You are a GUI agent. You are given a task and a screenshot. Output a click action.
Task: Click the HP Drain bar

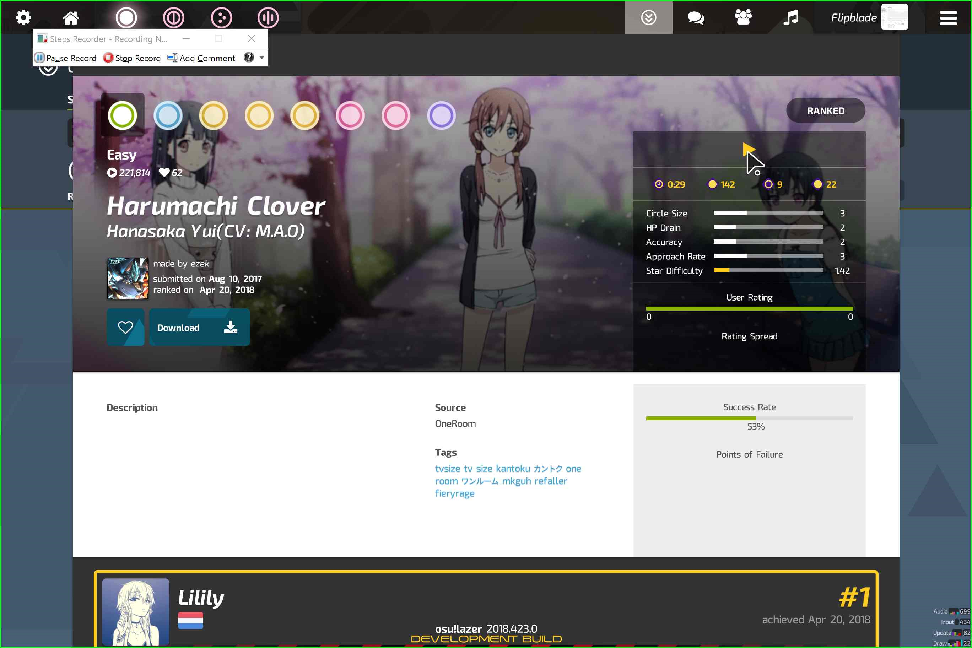click(x=768, y=227)
